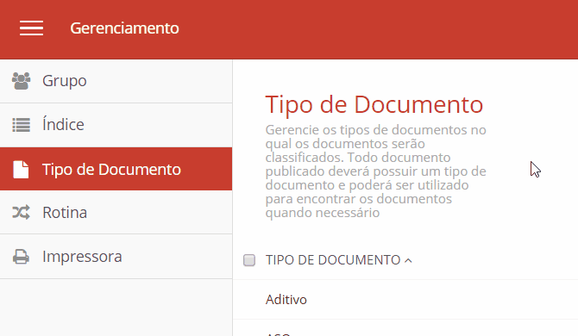This screenshot has width=578, height=336.
Task: Click the Impressora printer icon
Action: pos(21,257)
